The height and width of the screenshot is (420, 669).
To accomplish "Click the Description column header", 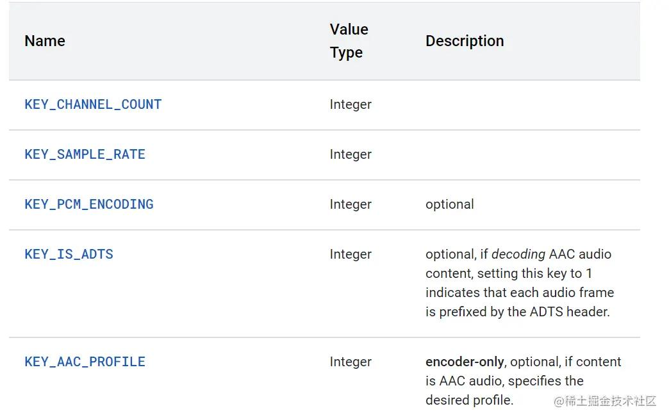I will tap(465, 41).
